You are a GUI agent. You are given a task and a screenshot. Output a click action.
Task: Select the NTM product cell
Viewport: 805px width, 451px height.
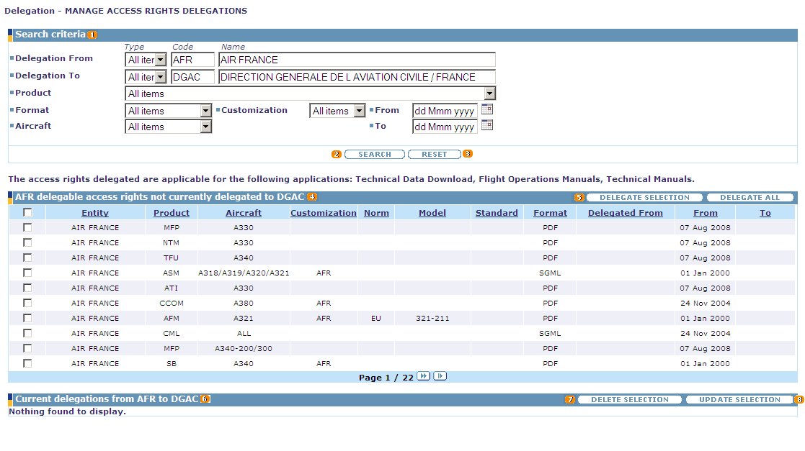pos(172,242)
